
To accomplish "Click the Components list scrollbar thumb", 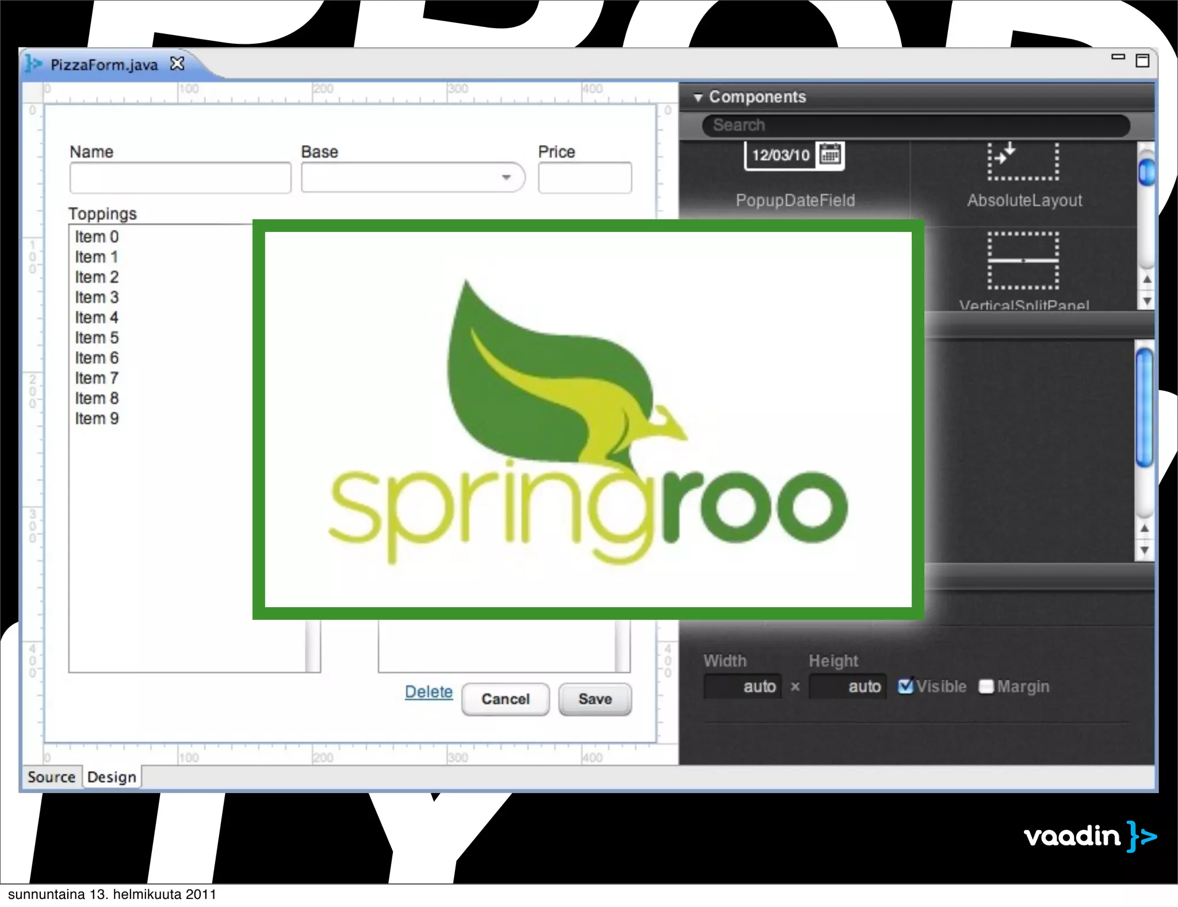I will click(x=1146, y=172).
